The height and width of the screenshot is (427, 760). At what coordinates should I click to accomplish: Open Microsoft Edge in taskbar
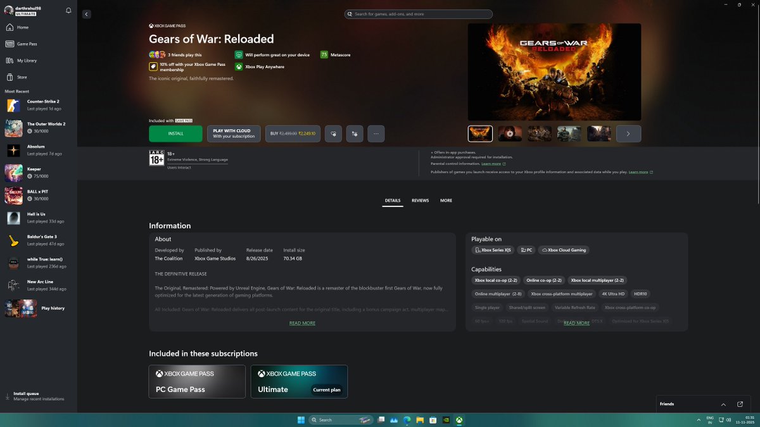(x=407, y=419)
